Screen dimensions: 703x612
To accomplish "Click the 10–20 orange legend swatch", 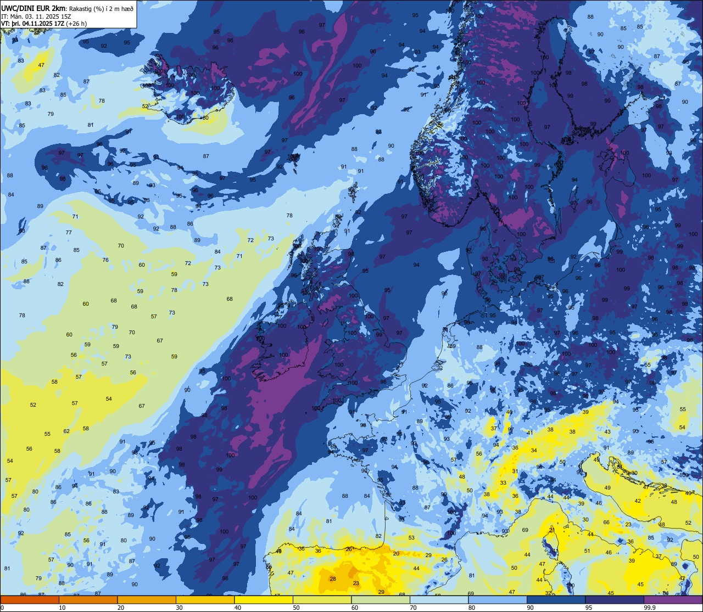I will (88, 599).
